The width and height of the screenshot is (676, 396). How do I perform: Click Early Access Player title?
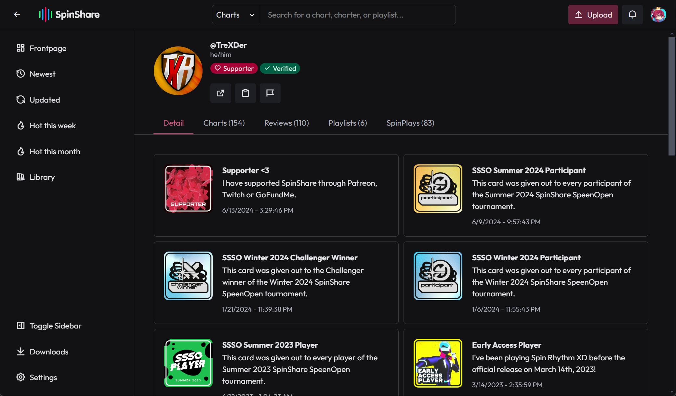(507, 345)
